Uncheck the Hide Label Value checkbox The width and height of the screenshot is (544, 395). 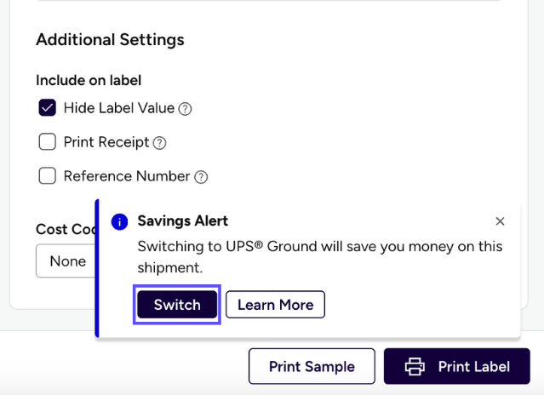48,108
